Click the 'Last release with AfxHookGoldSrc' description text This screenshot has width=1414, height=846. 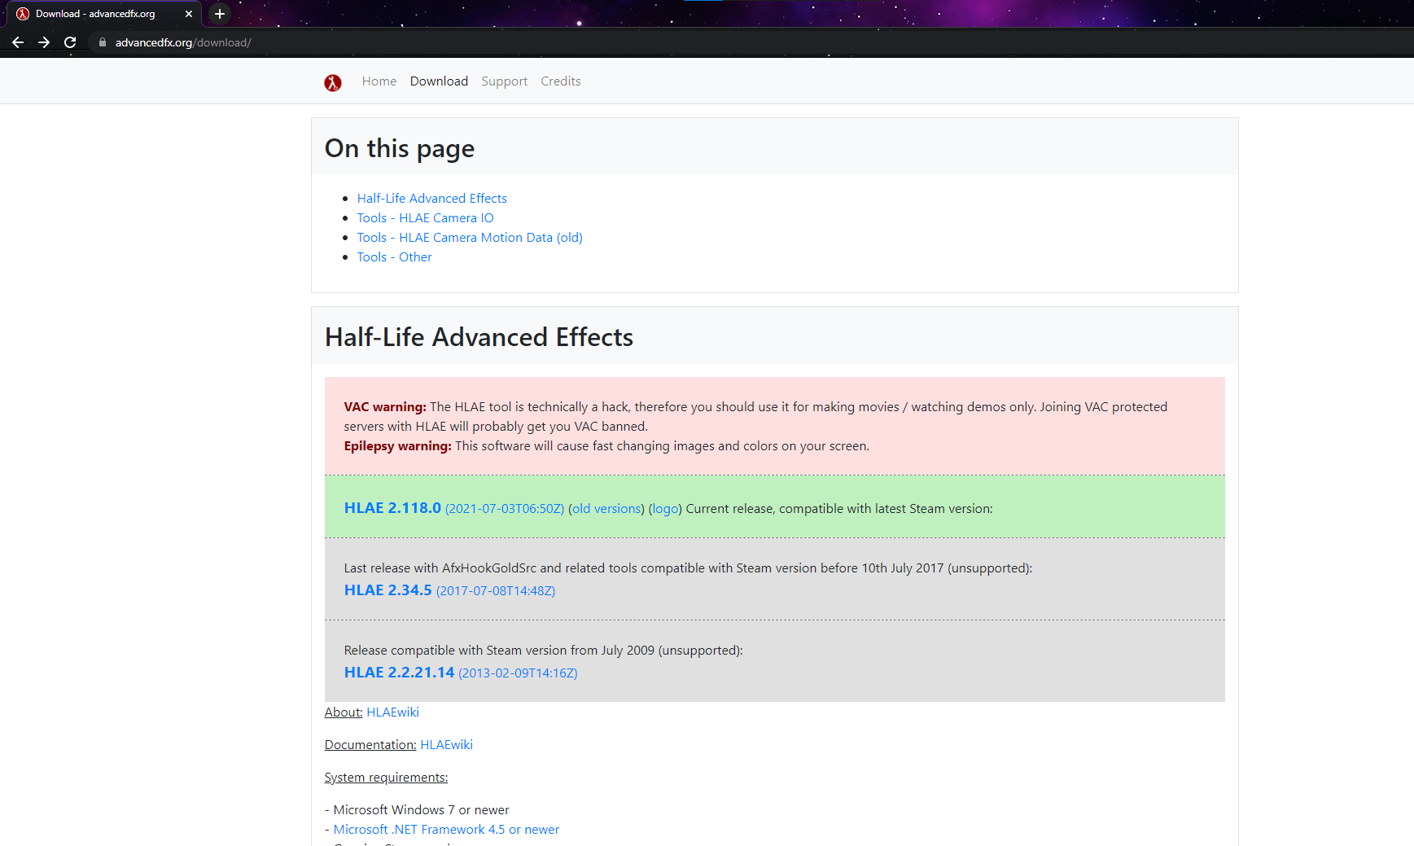coord(688,568)
